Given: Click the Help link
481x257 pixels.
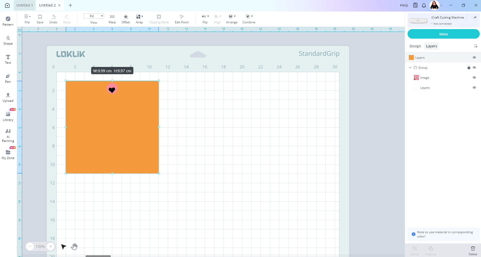Looking at the screenshot, I should (404, 5).
